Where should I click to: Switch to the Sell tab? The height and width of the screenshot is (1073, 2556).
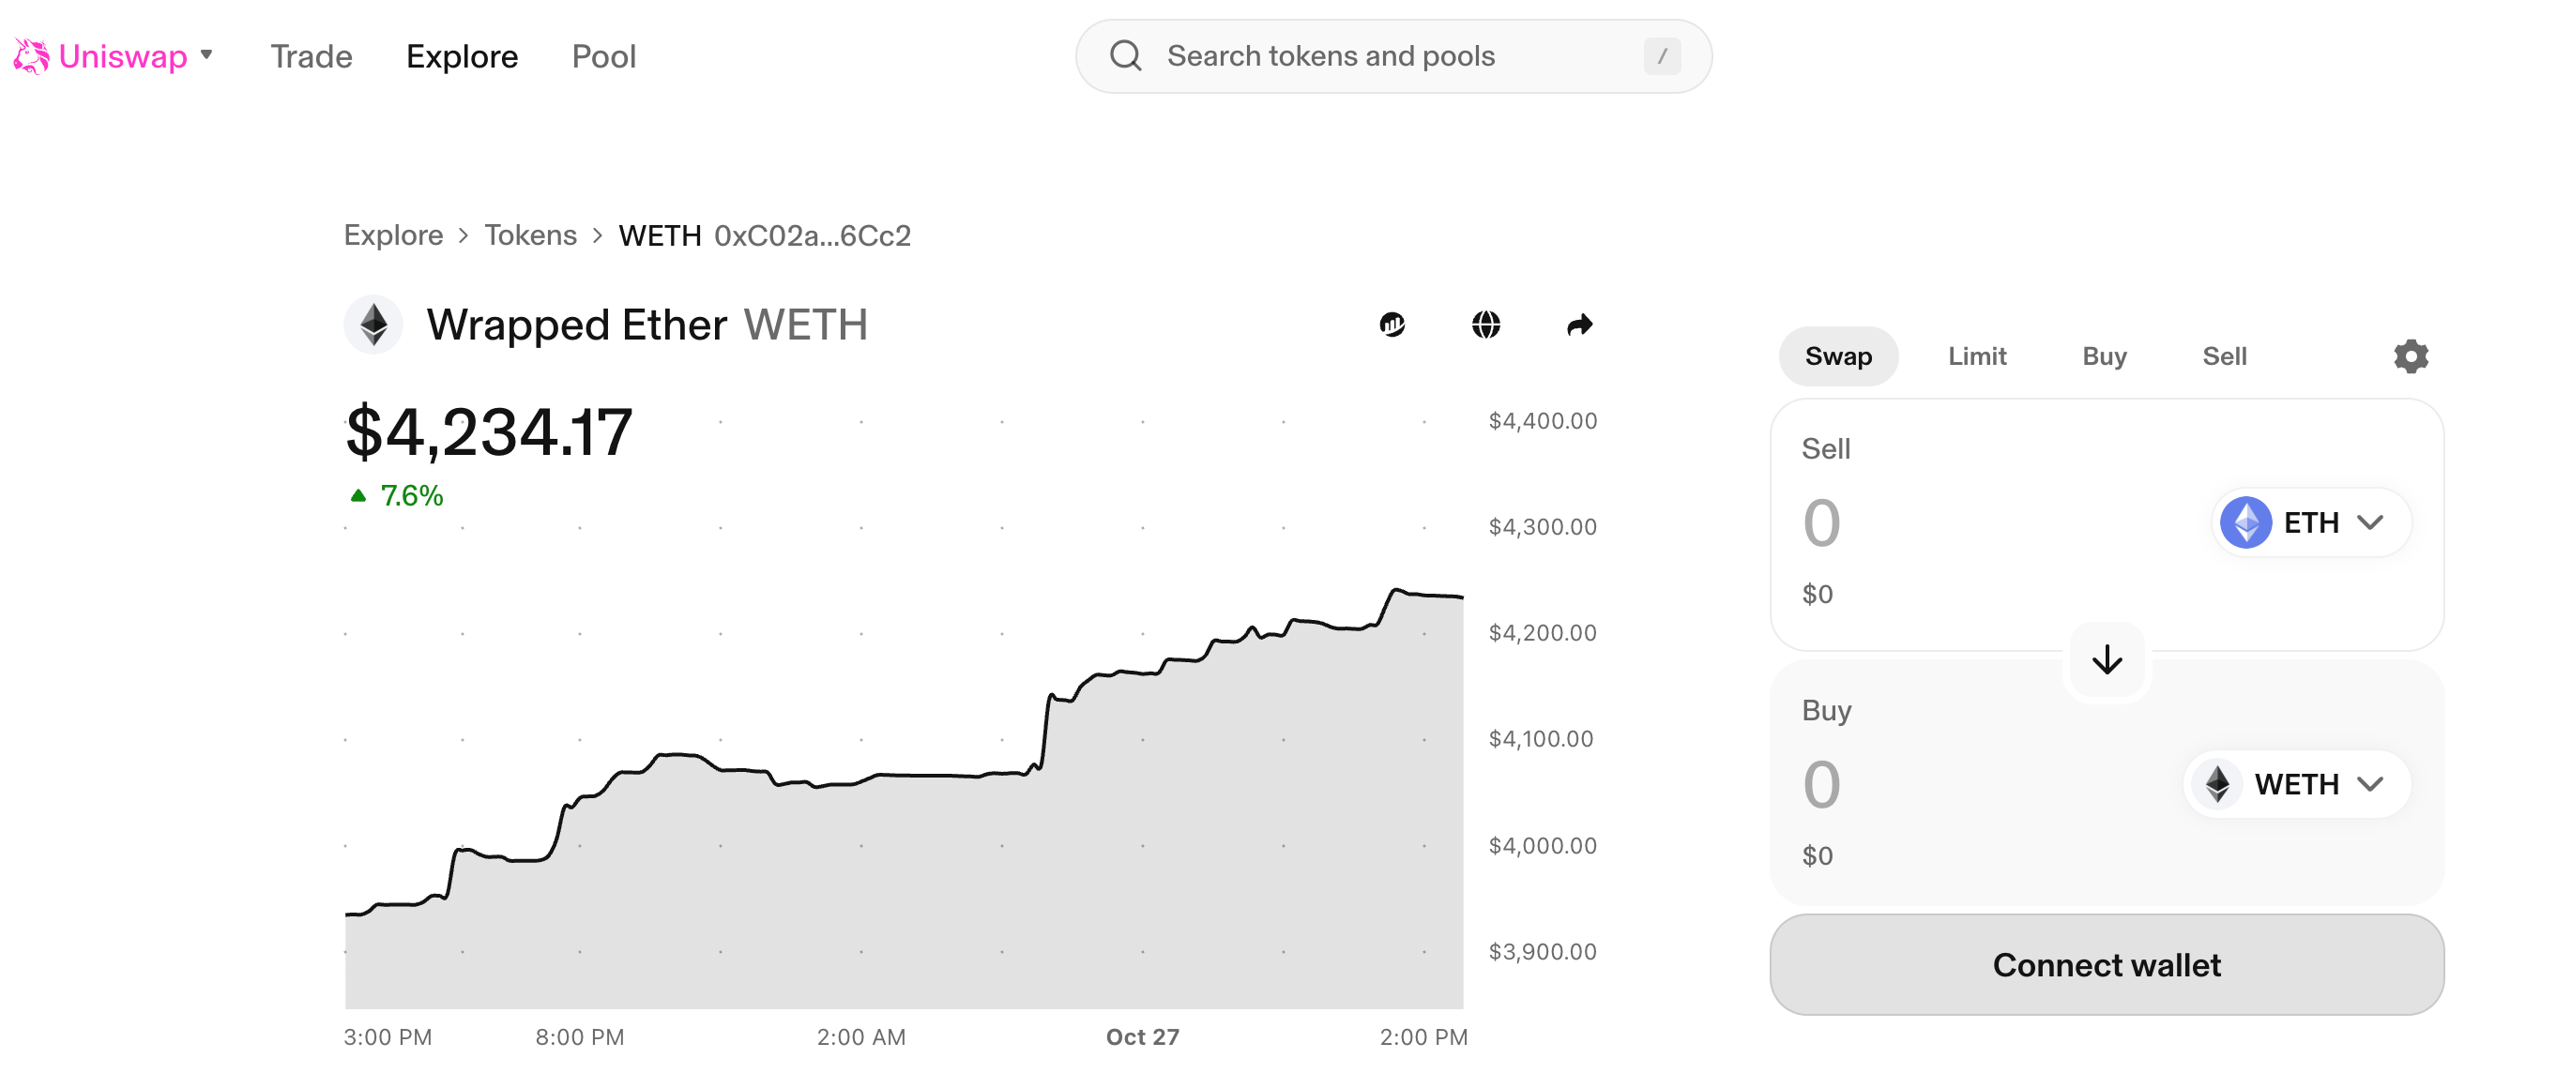coord(2225,355)
